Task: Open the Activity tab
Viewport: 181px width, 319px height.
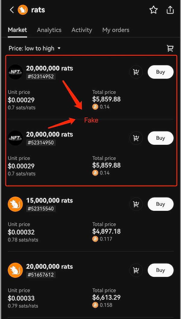Action: pos(82,30)
